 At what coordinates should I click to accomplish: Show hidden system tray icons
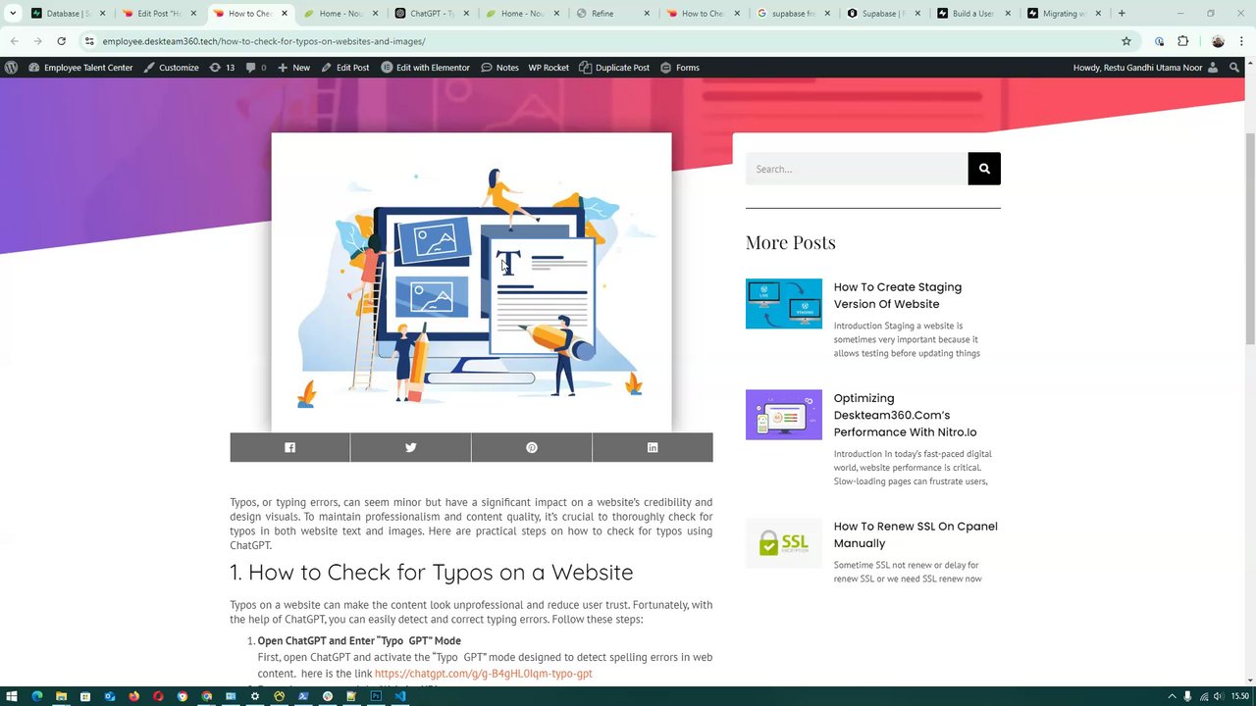(x=1172, y=696)
